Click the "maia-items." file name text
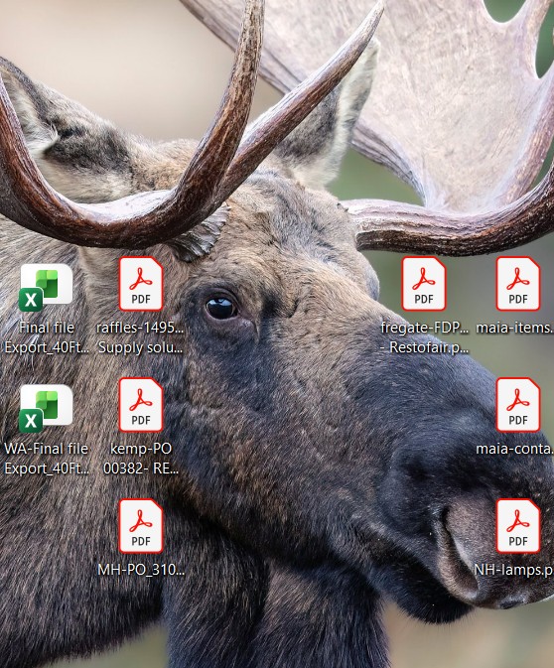This screenshot has height=668, width=554. (515, 328)
